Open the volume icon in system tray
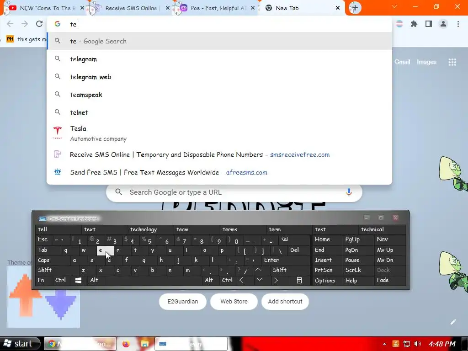This screenshot has width=468, height=351. pyautogui.click(x=418, y=344)
